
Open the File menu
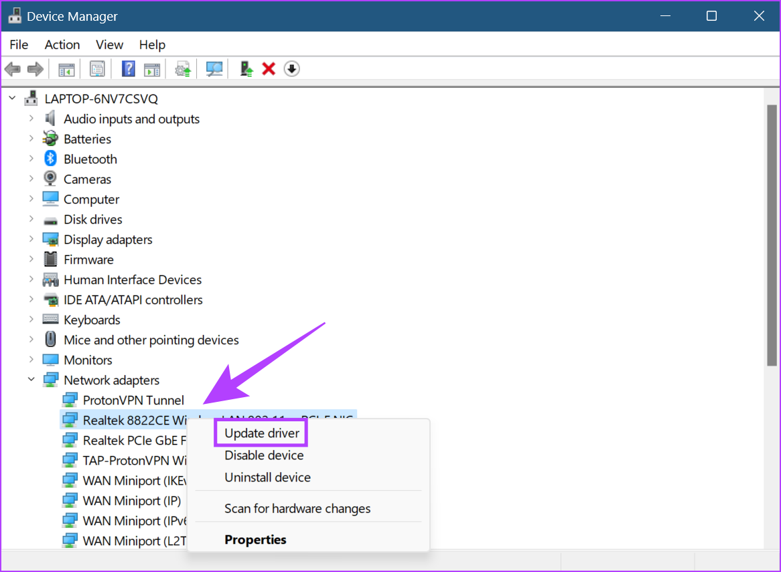click(x=19, y=44)
